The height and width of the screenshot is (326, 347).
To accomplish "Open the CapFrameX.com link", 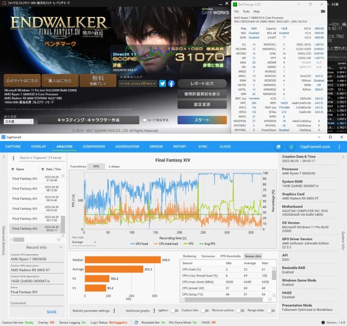I will pyautogui.click(x=315, y=147).
